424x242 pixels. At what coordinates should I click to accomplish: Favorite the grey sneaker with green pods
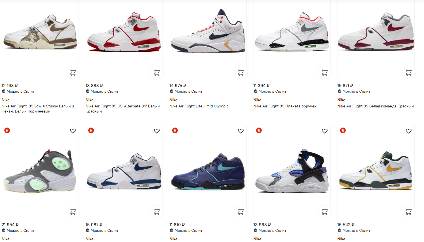73,131
